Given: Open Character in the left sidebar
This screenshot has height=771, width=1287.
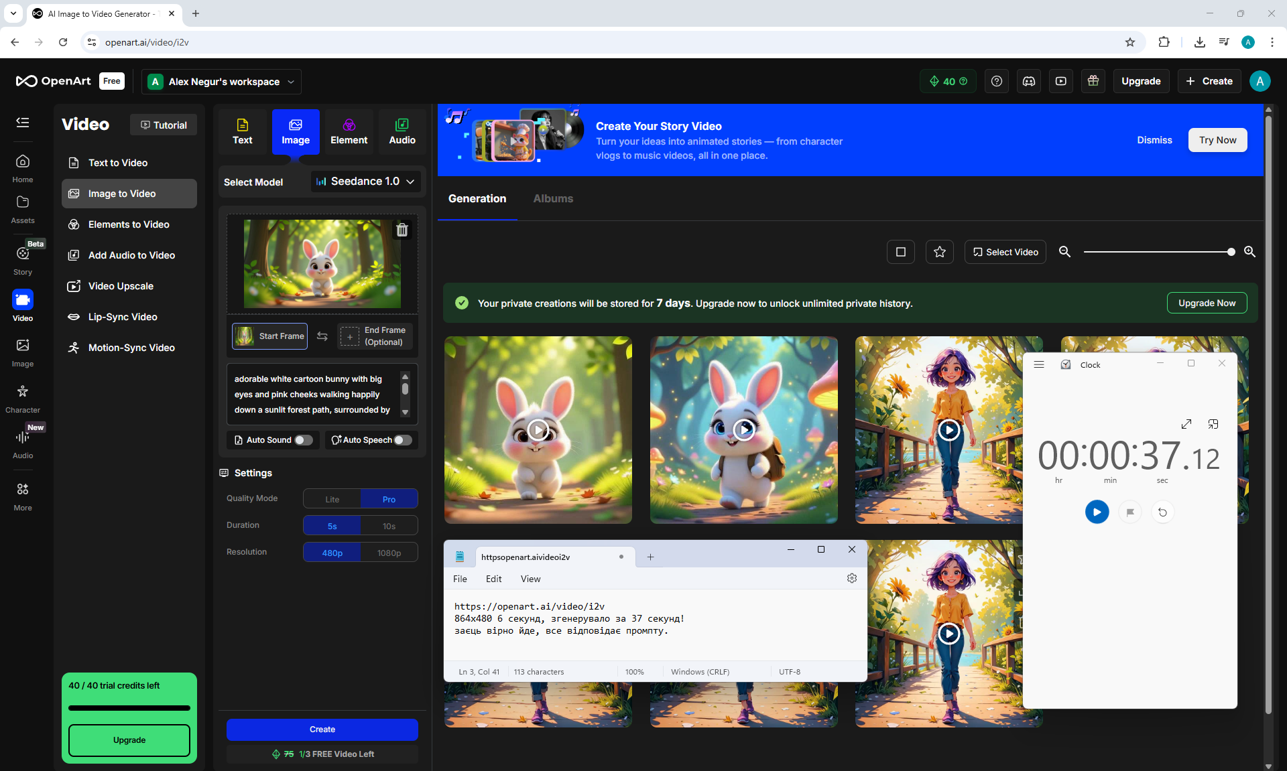Looking at the screenshot, I should [x=23, y=398].
